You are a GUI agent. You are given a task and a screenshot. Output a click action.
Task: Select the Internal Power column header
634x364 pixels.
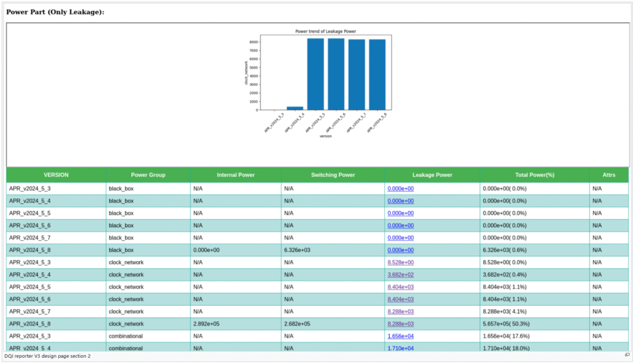coord(235,175)
